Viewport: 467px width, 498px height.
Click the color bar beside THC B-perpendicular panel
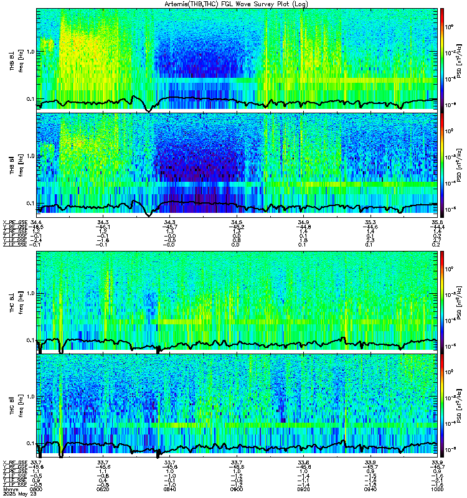(x=442, y=302)
